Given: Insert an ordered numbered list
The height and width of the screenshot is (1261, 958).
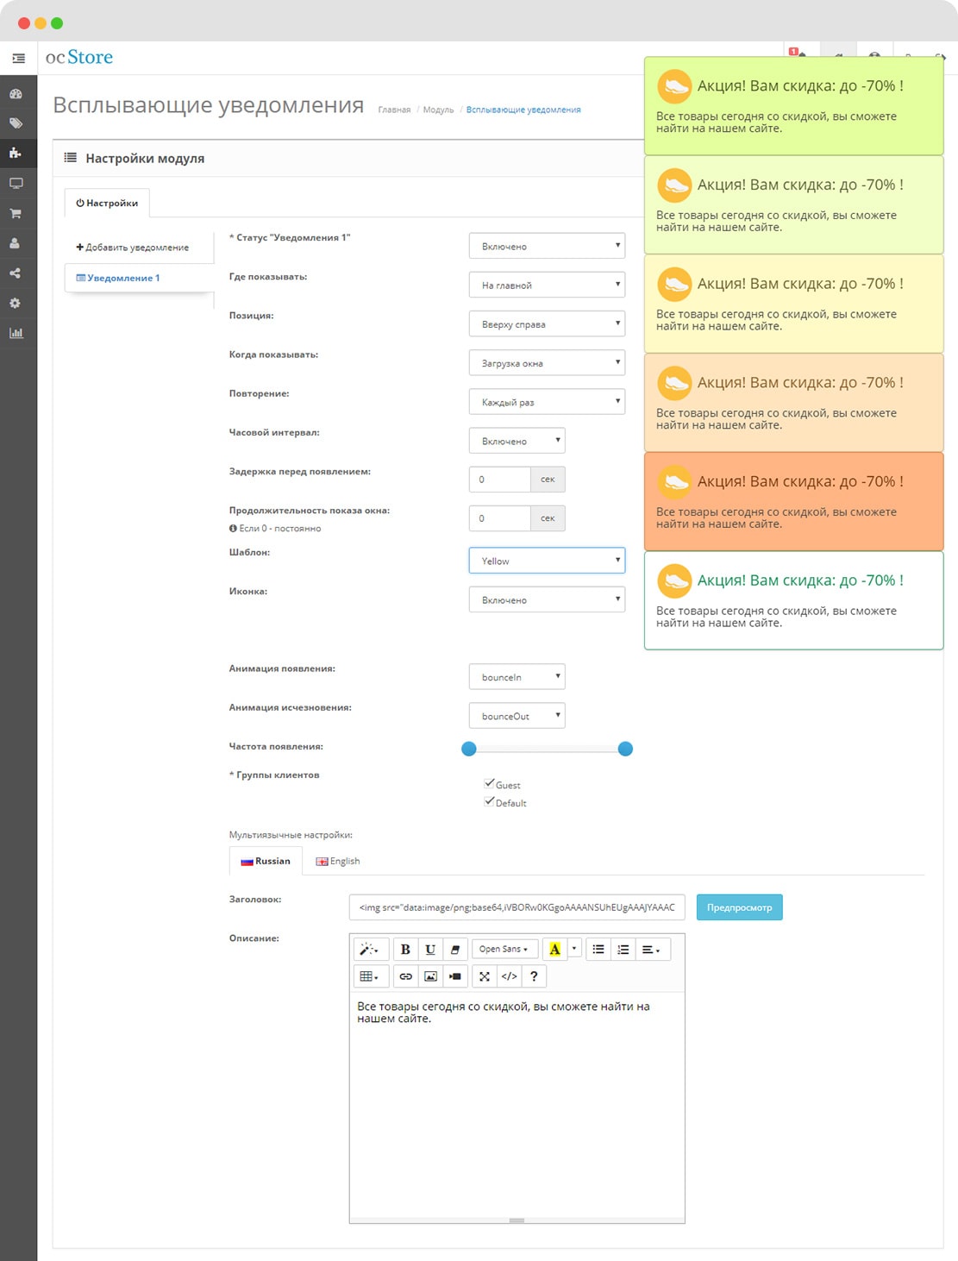Looking at the screenshot, I should point(623,950).
